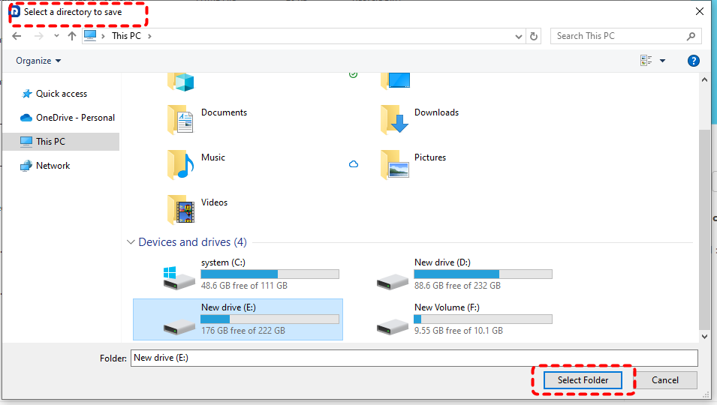The image size is (717, 405).
Task: Click the Cancel button
Action: pos(665,380)
